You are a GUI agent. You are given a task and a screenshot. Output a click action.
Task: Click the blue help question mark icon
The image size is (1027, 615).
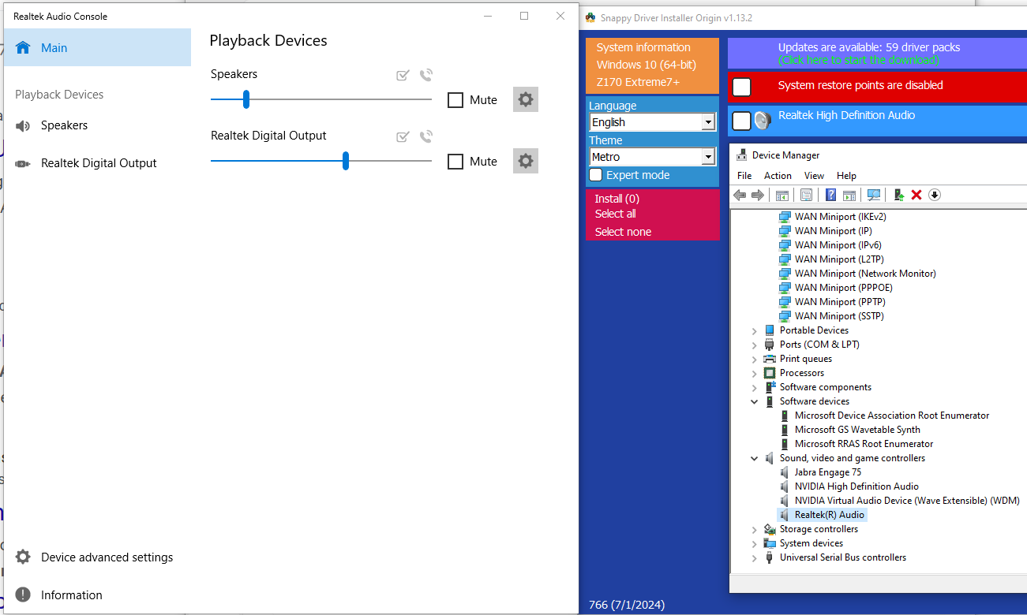[x=830, y=195]
